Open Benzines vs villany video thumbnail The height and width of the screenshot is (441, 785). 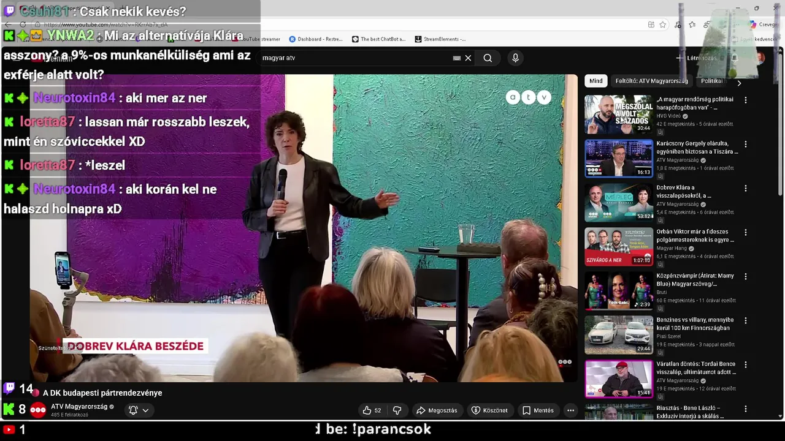click(619, 334)
